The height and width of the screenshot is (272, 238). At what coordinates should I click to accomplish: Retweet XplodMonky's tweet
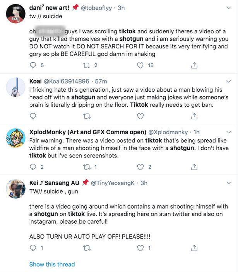pos(87,167)
